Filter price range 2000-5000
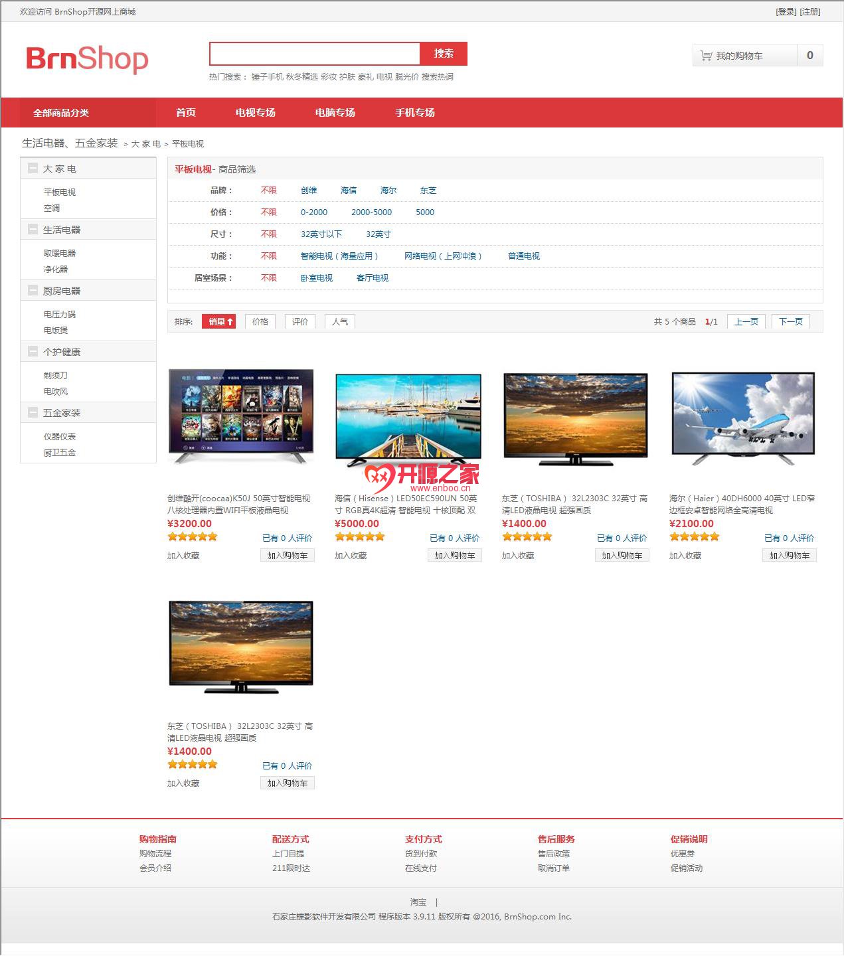This screenshot has height=956, width=844. [x=371, y=212]
